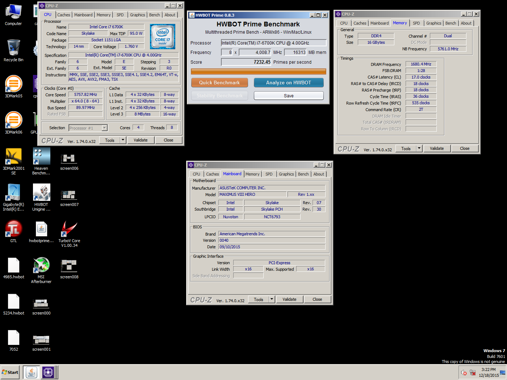Open the hwbotprime jar file icon

pos(41,232)
